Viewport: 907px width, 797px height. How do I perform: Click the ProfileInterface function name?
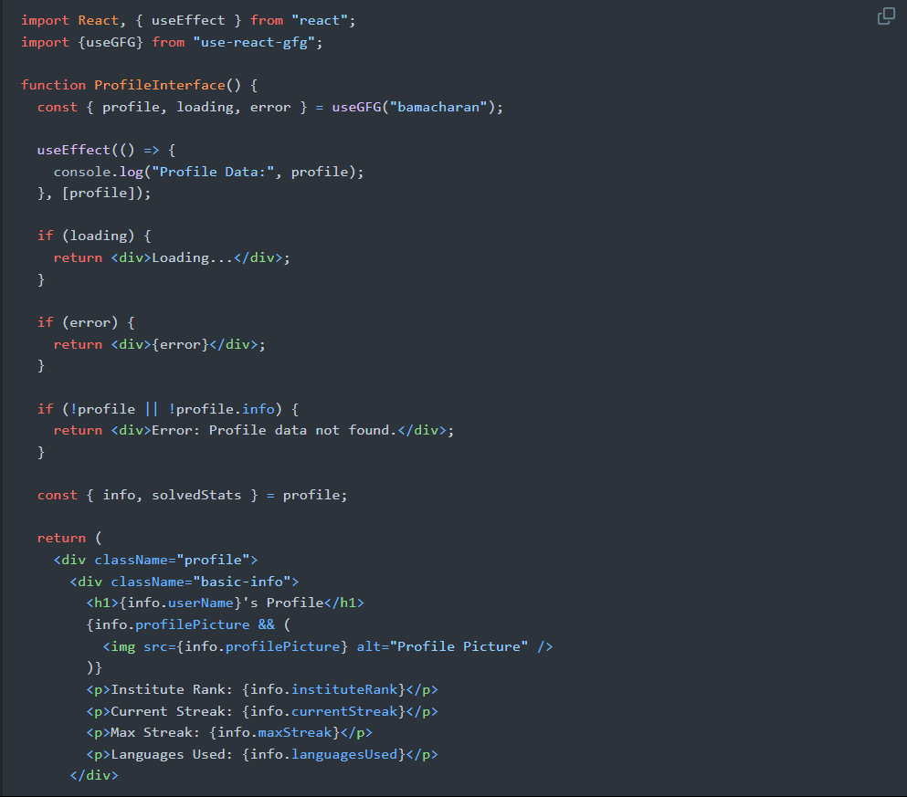pos(160,85)
